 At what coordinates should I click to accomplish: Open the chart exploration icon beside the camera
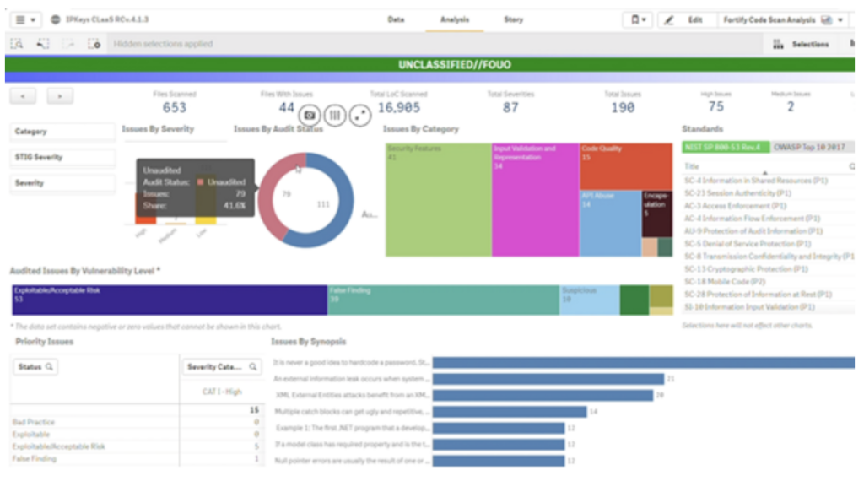click(x=335, y=116)
